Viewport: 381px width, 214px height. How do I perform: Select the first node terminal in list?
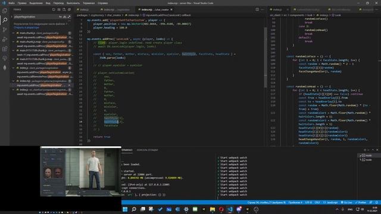click(368, 155)
